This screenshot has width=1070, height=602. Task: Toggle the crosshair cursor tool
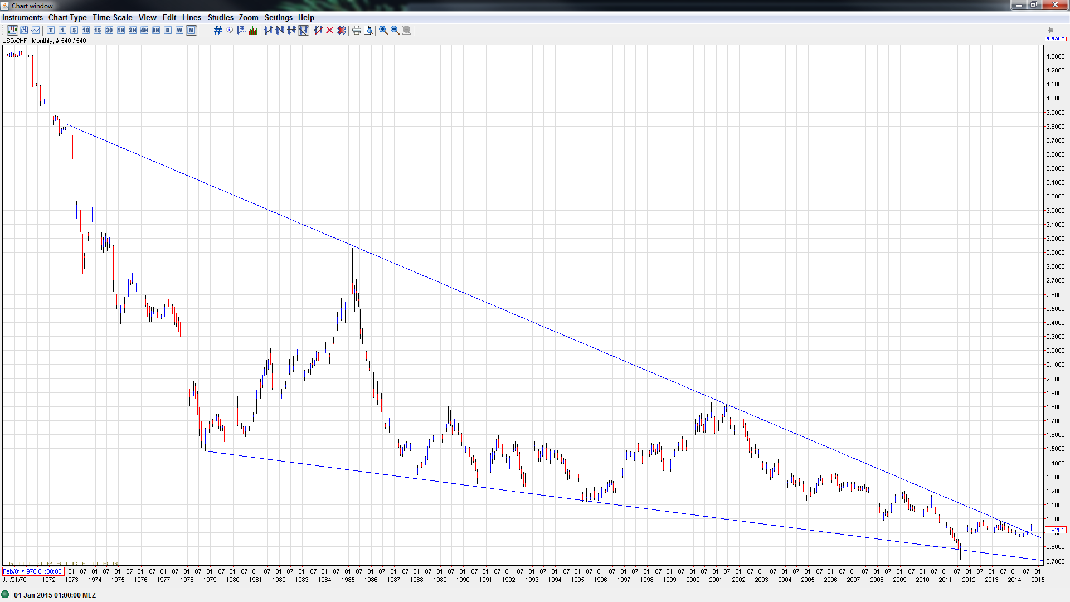[x=206, y=30]
